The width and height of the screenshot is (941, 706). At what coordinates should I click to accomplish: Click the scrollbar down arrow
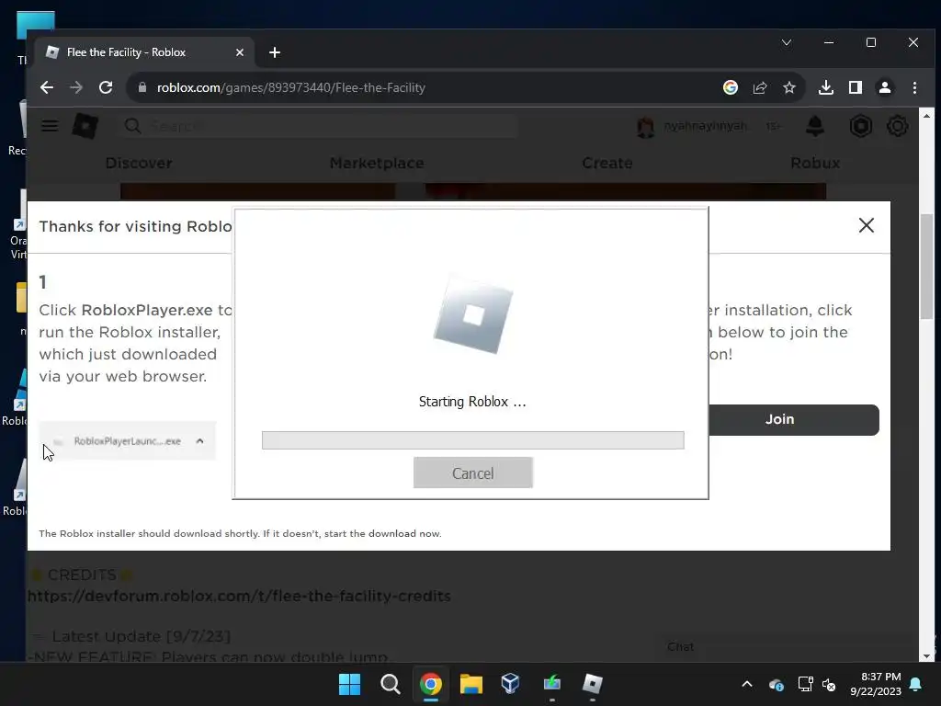coord(926,655)
